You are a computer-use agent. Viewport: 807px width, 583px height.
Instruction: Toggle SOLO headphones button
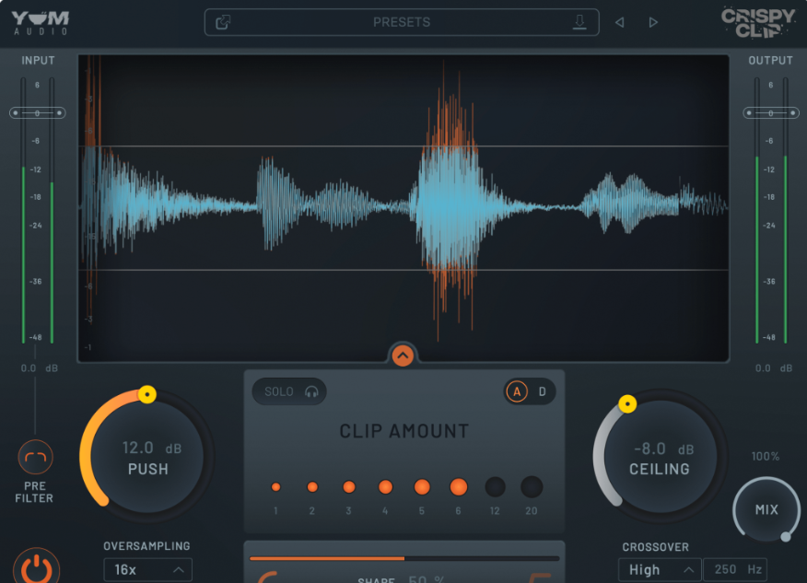tap(290, 391)
